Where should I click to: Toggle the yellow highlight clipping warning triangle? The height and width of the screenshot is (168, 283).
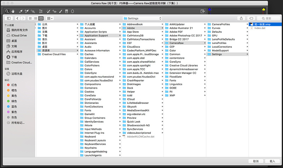coord(264,9)
